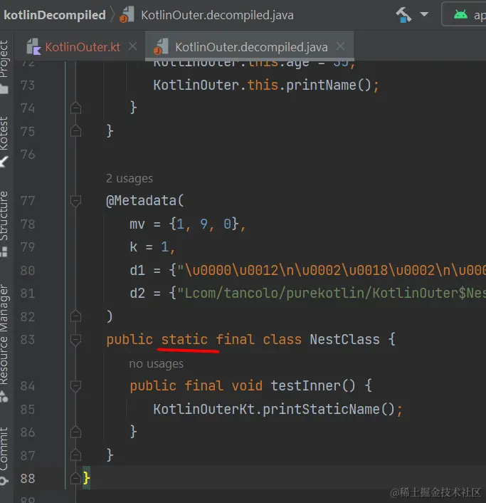Click the Commit sidebar icon

(4, 481)
